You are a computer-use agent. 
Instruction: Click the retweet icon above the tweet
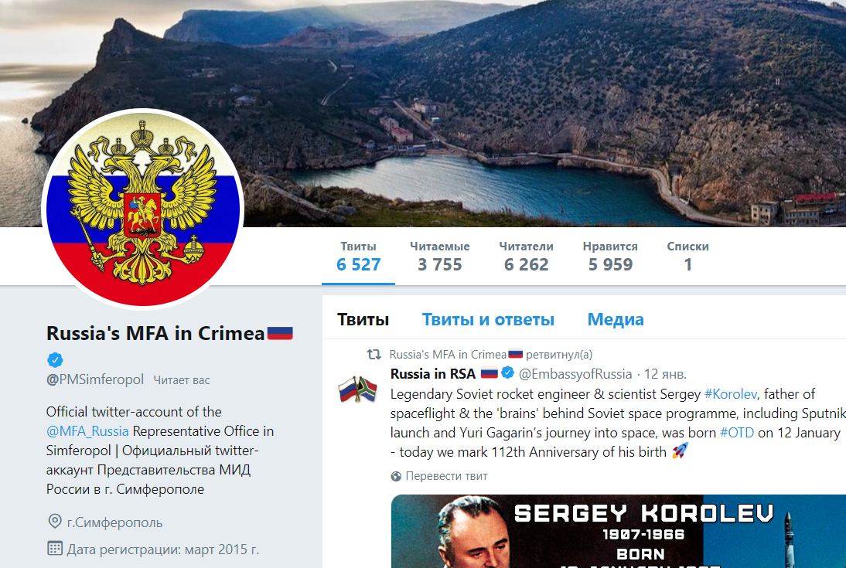tap(374, 355)
